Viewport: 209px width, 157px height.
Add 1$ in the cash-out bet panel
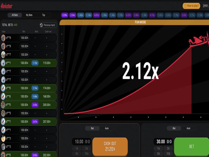(77, 148)
